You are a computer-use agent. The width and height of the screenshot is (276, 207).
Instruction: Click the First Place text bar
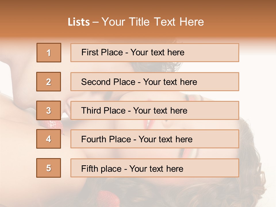pos(155,53)
